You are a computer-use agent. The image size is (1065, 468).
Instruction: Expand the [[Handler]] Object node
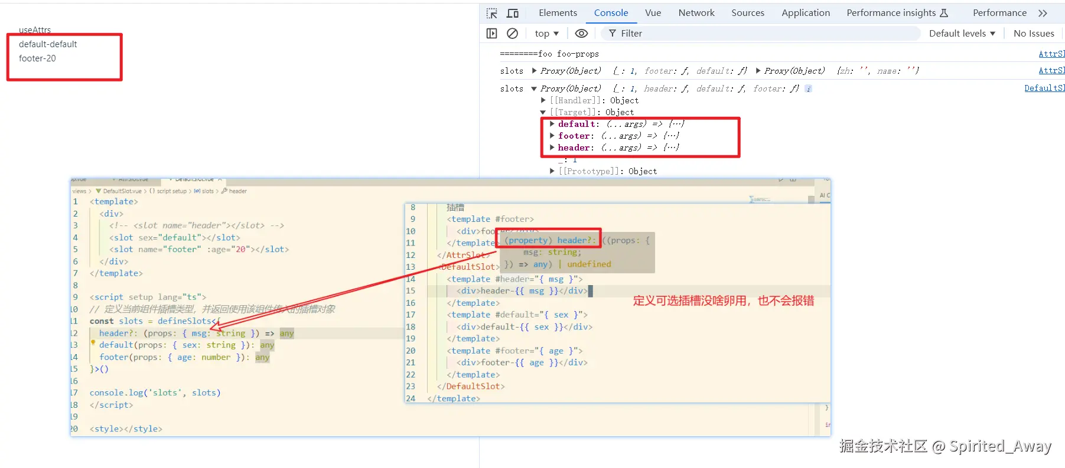[543, 100]
